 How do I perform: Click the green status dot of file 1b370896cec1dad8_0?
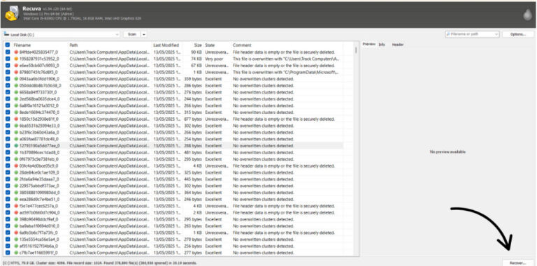[16, 152]
